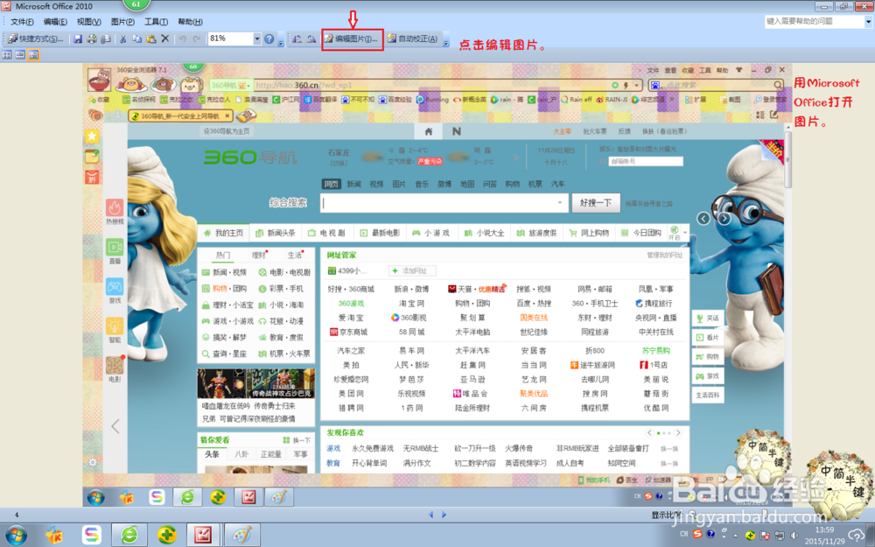Go to next picture with the right arrow
This screenshot has height=547, width=875.
pos(444,515)
